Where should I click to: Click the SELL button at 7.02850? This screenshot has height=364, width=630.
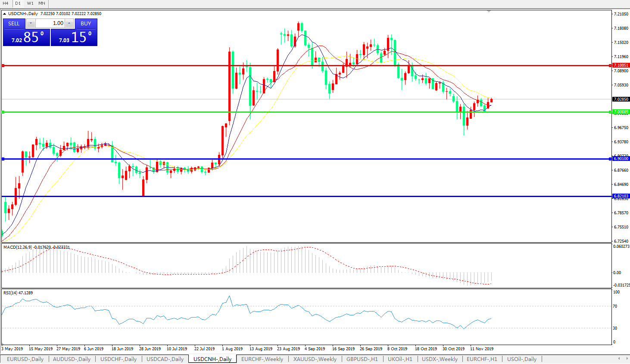pos(26,37)
